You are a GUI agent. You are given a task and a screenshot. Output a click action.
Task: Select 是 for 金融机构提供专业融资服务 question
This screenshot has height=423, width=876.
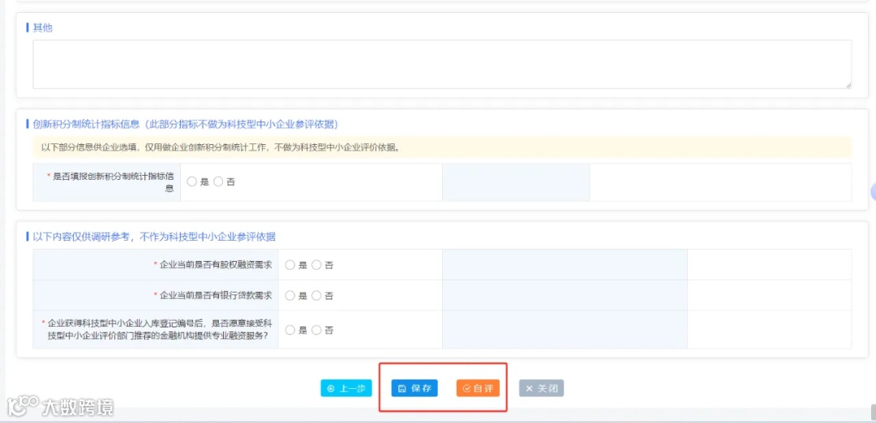[290, 330]
